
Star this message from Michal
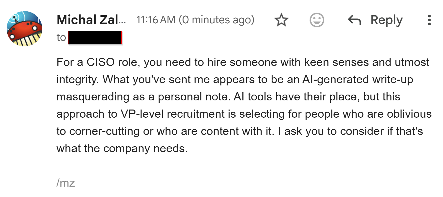pos(281,20)
